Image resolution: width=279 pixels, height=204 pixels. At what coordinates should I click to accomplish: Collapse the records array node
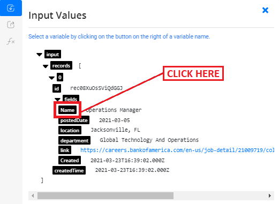46,66
